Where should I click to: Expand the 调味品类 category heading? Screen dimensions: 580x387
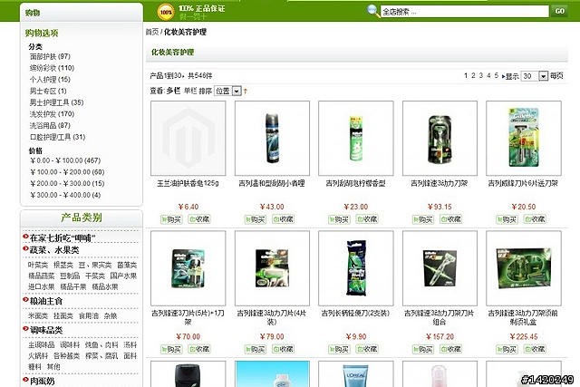pos(46,330)
